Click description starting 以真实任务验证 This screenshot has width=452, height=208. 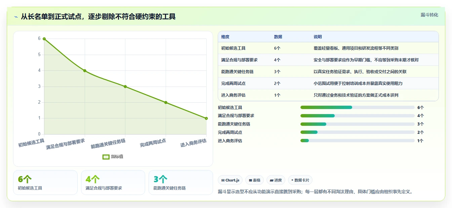[360, 71]
